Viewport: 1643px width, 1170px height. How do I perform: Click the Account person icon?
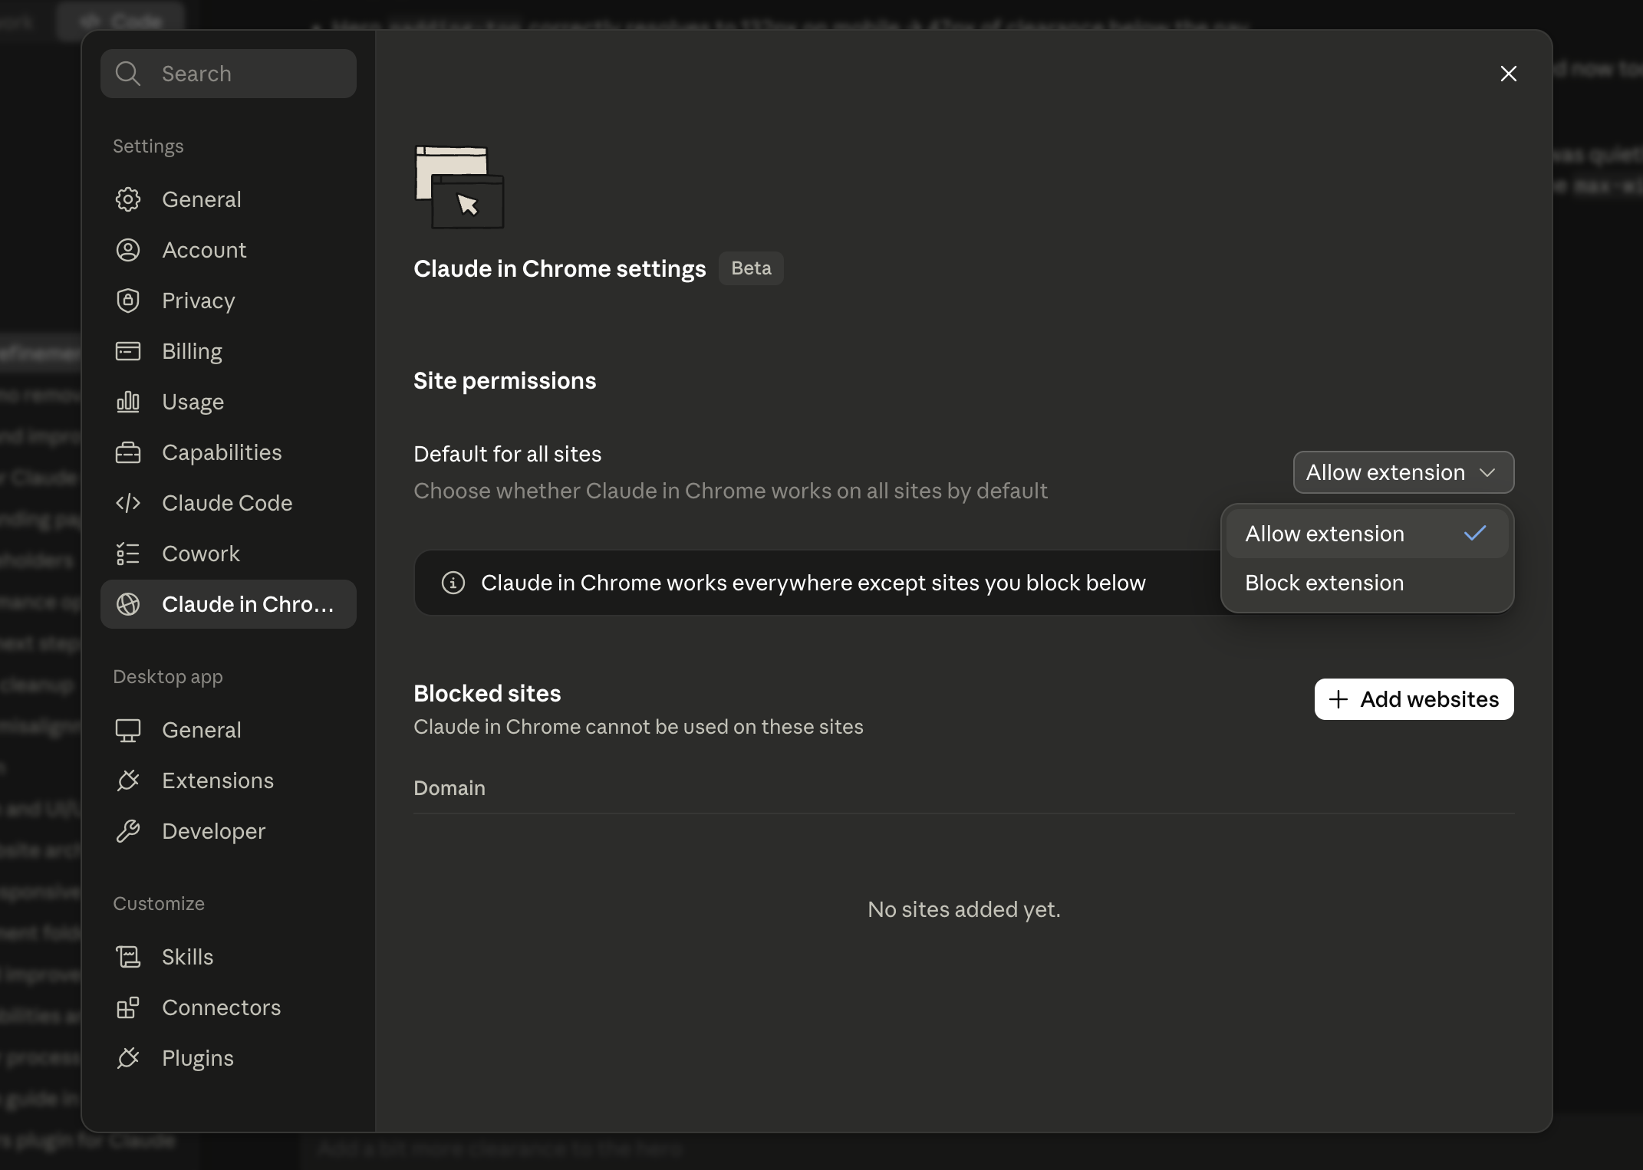(128, 250)
